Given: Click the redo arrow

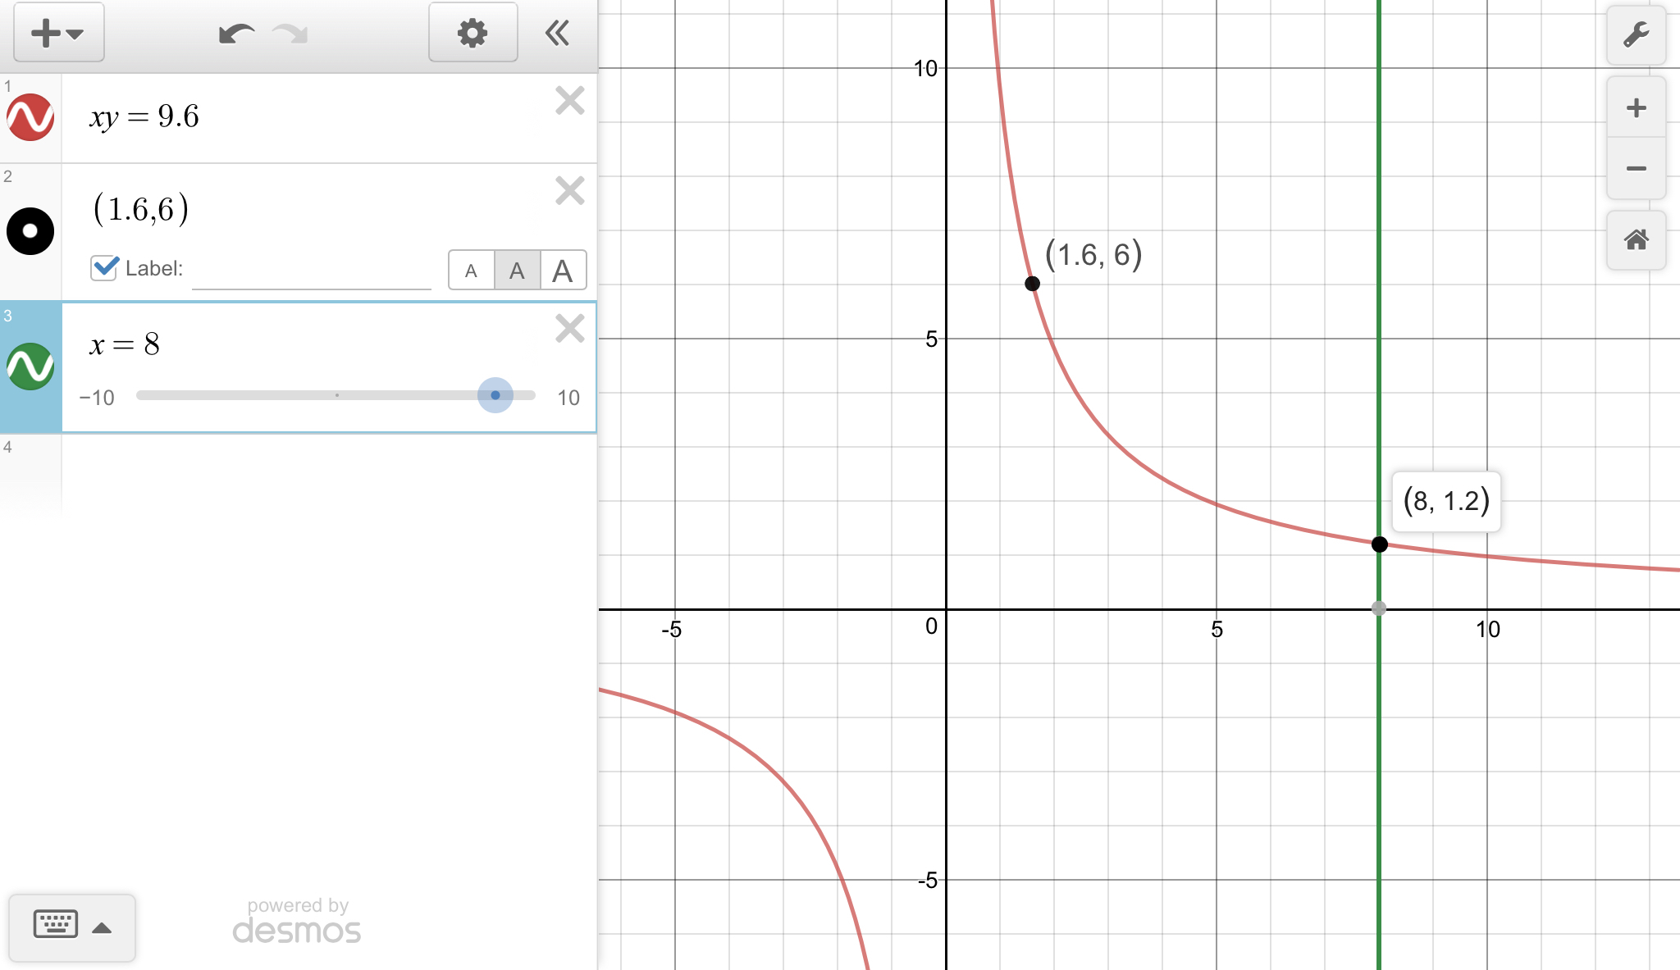Looking at the screenshot, I should point(290,34).
